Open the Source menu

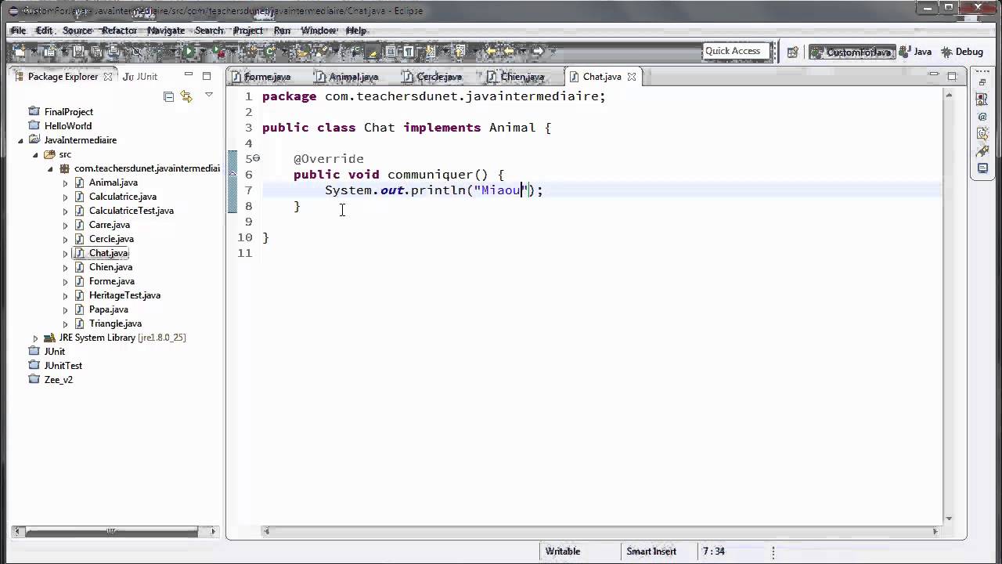[x=77, y=31]
